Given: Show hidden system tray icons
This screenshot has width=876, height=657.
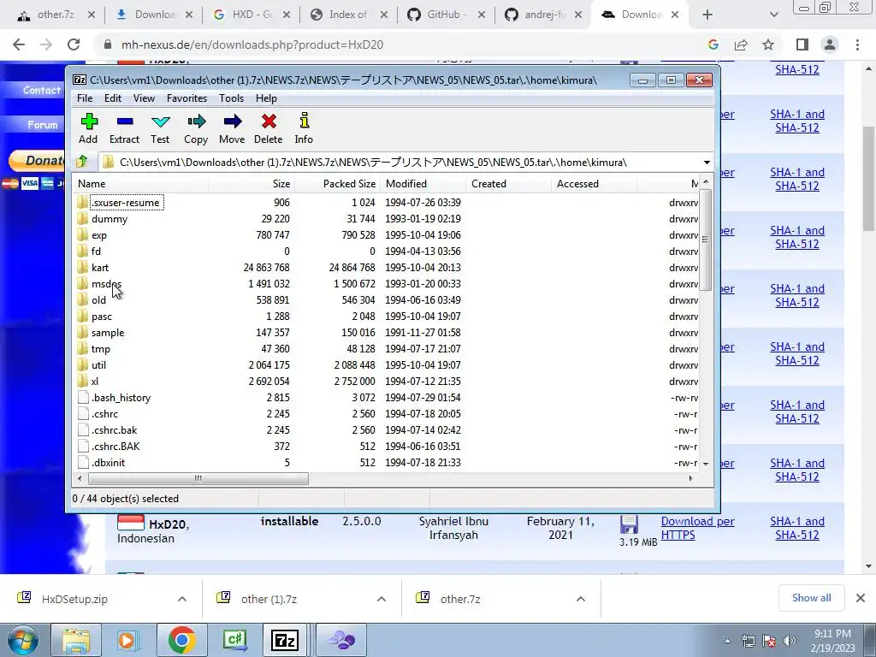Looking at the screenshot, I should tap(727, 642).
